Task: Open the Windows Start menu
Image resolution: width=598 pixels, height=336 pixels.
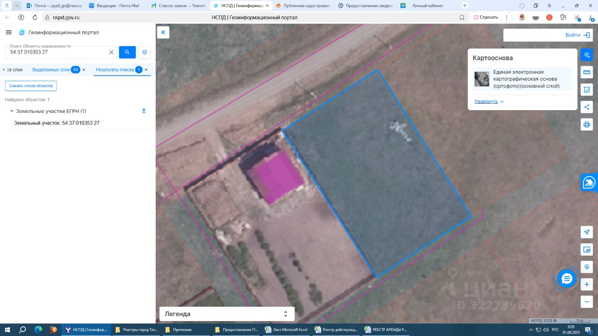Action: pos(7,329)
